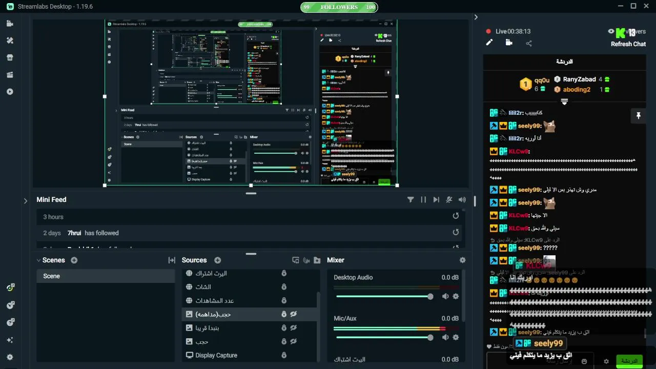
Task: Click the Followers goal bar
Action: coord(339,7)
